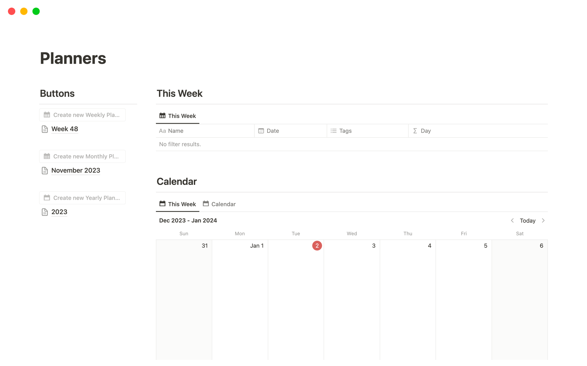This screenshot has height=366, width=587.
Task: Select the 'This Week' tab in Calendar section
Action: pos(178,204)
